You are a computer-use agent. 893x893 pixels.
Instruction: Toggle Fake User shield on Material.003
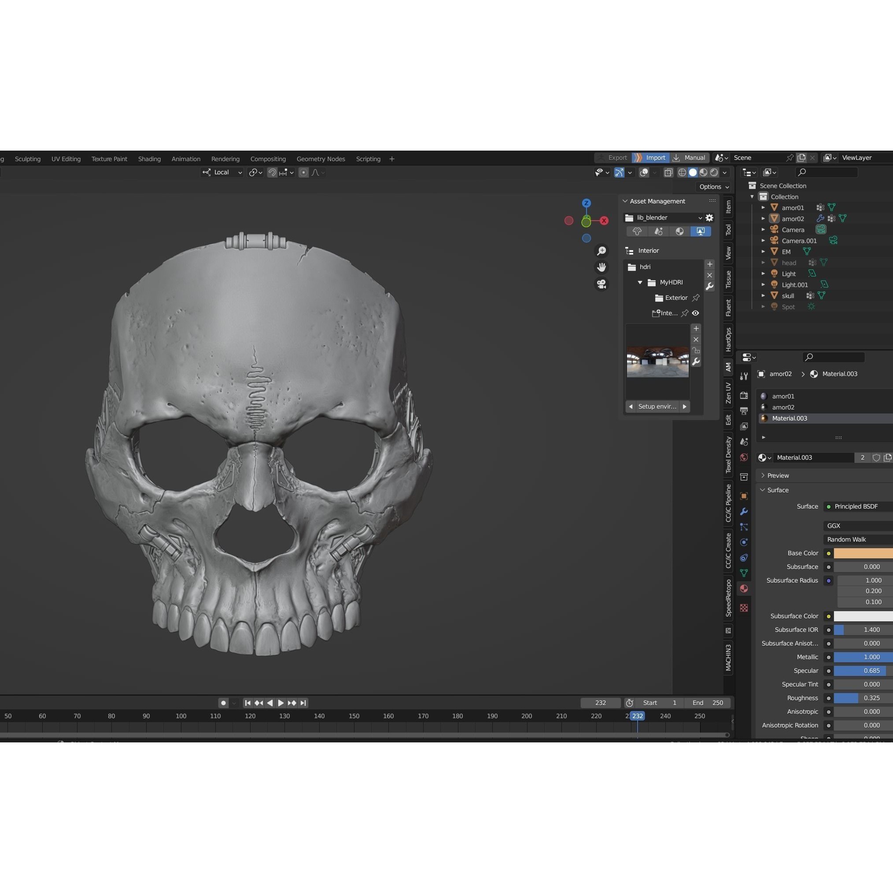(x=876, y=458)
